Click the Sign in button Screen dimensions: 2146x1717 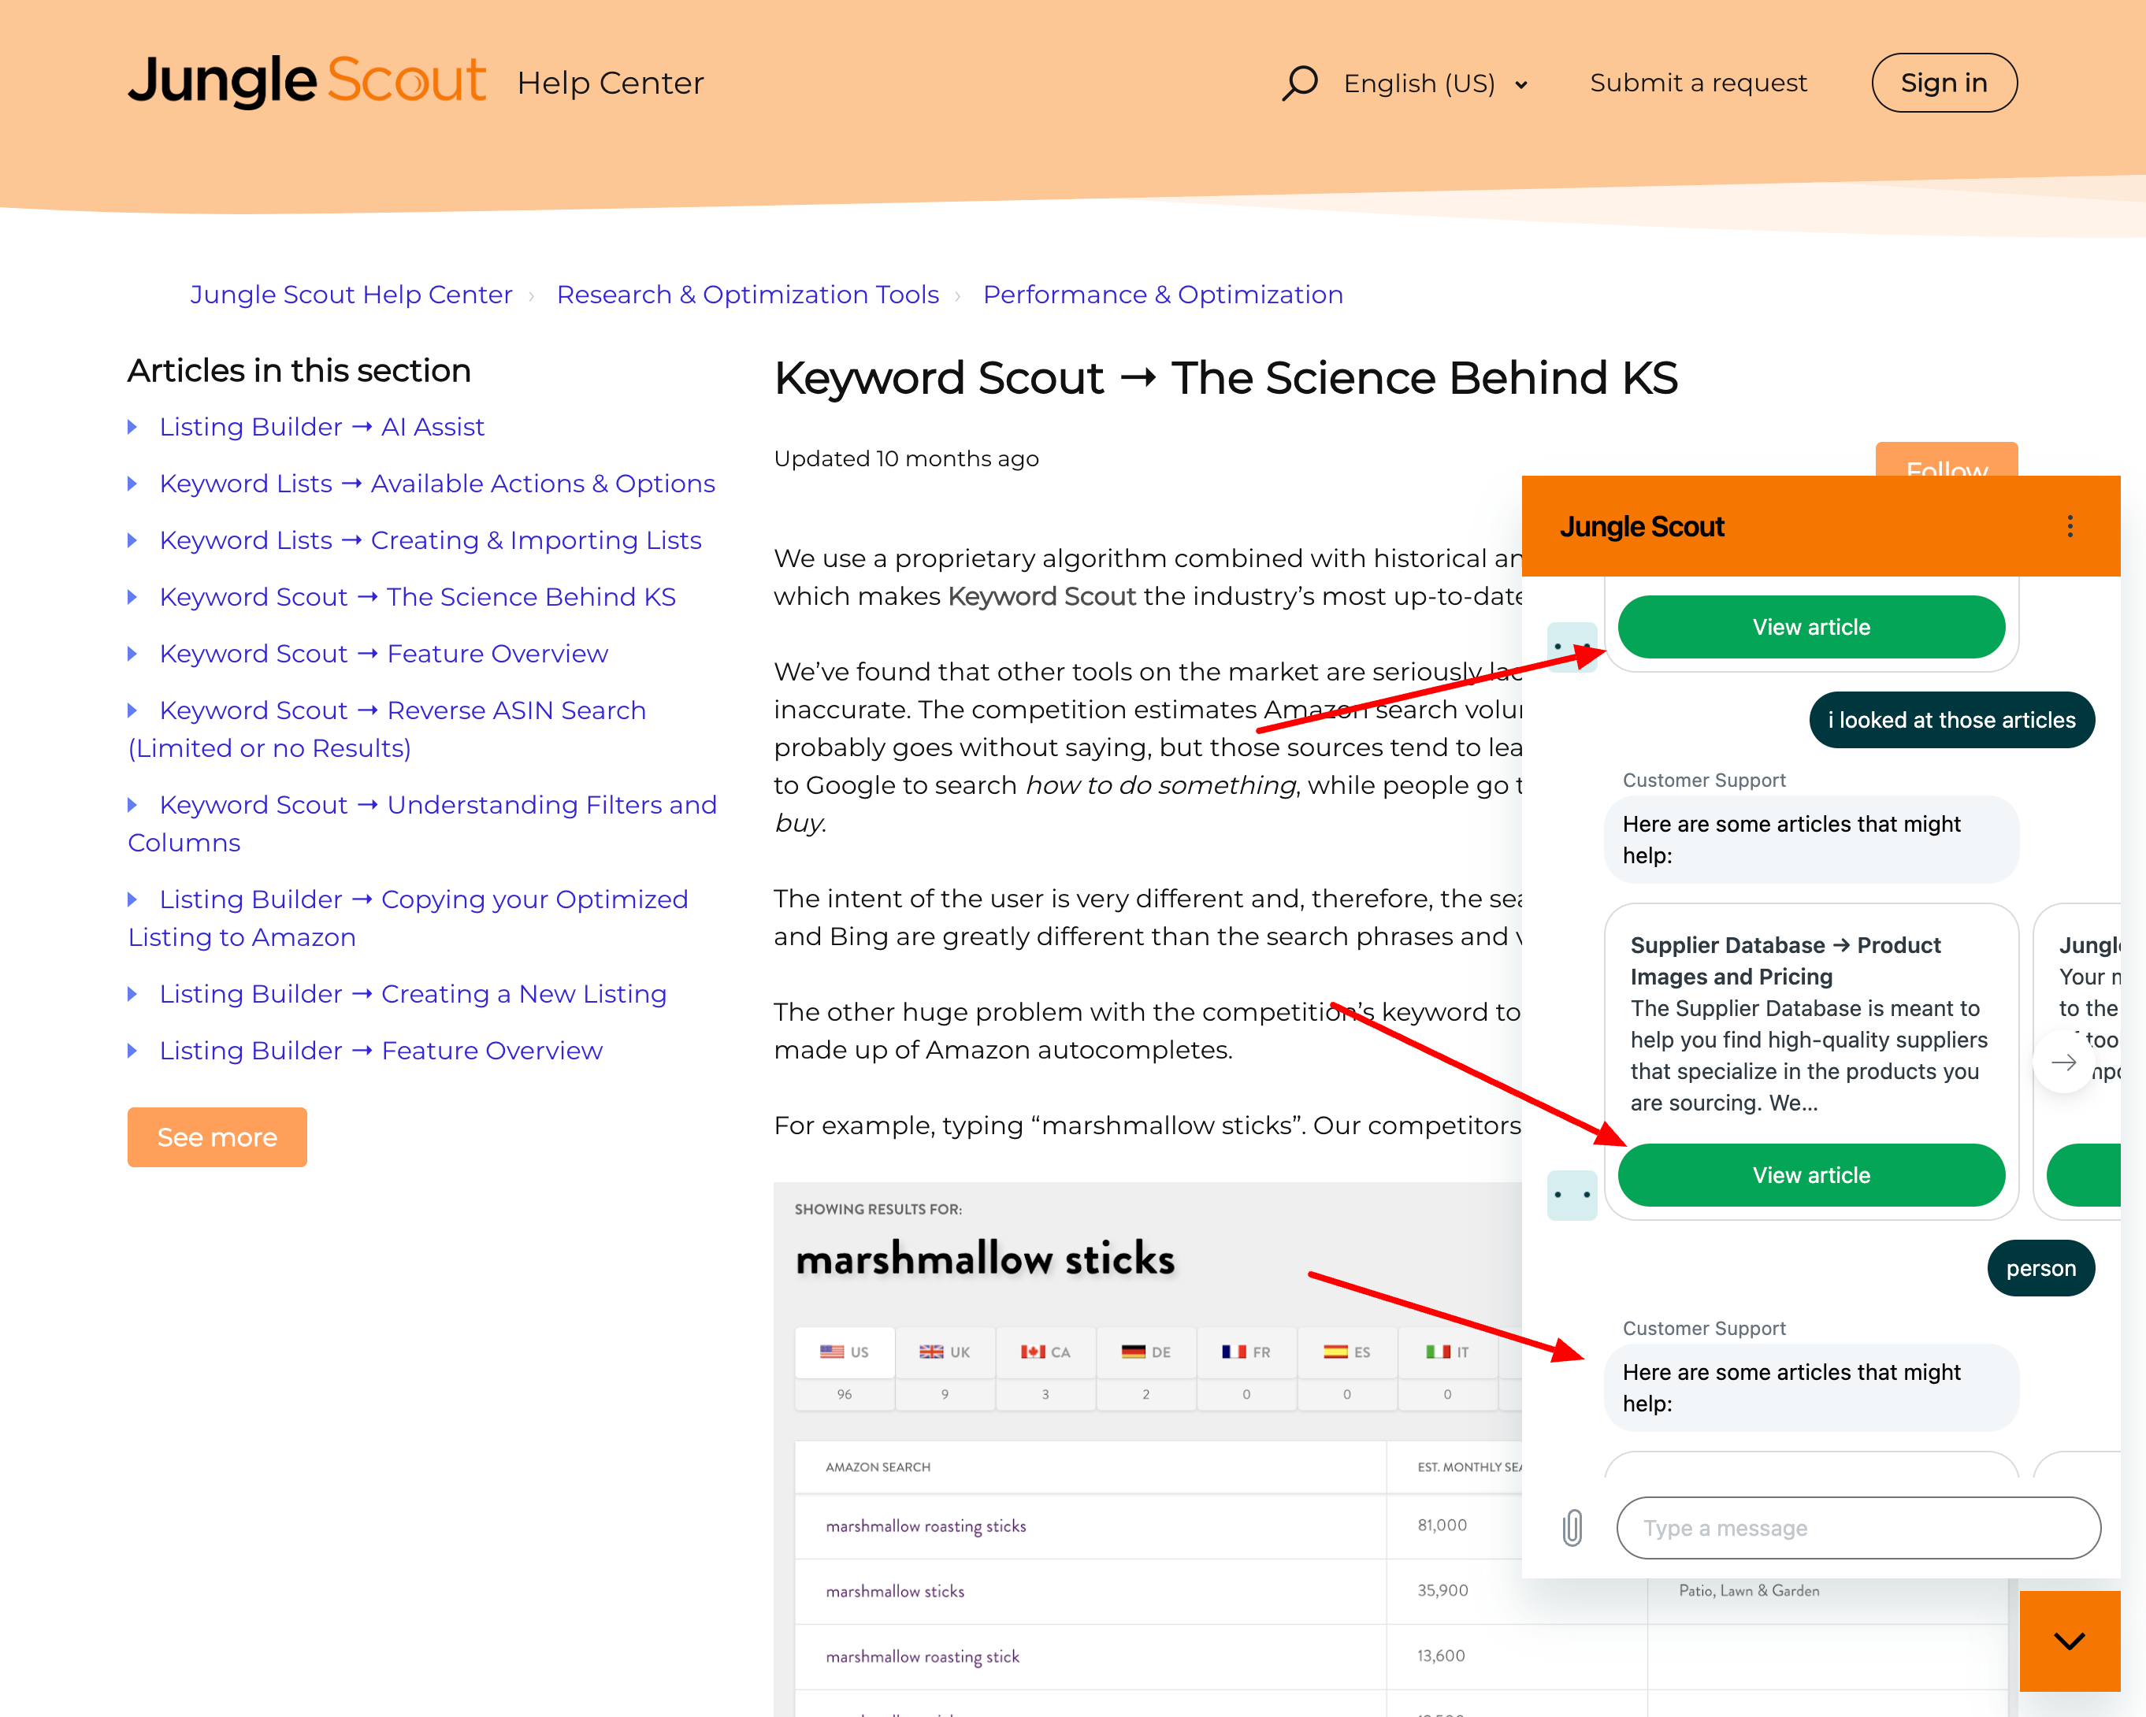click(1943, 83)
